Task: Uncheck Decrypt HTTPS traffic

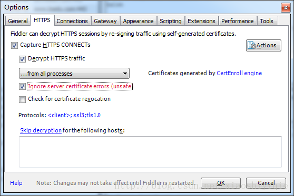Action: 22,59
